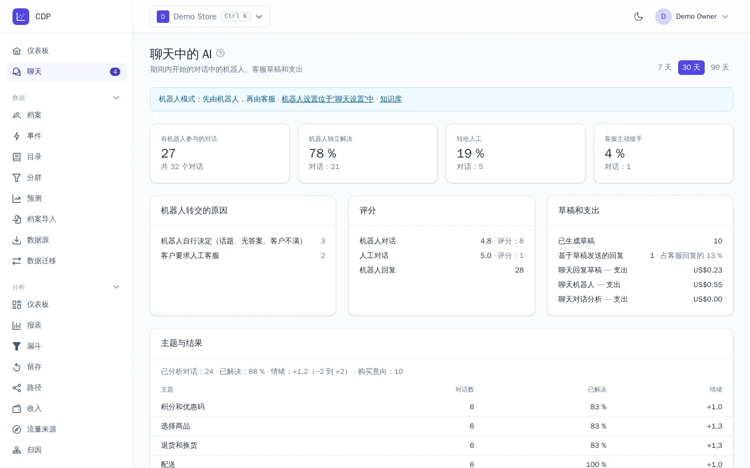Open 档案 profiles icon
The image size is (750, 468).
[x=17, y=115]
